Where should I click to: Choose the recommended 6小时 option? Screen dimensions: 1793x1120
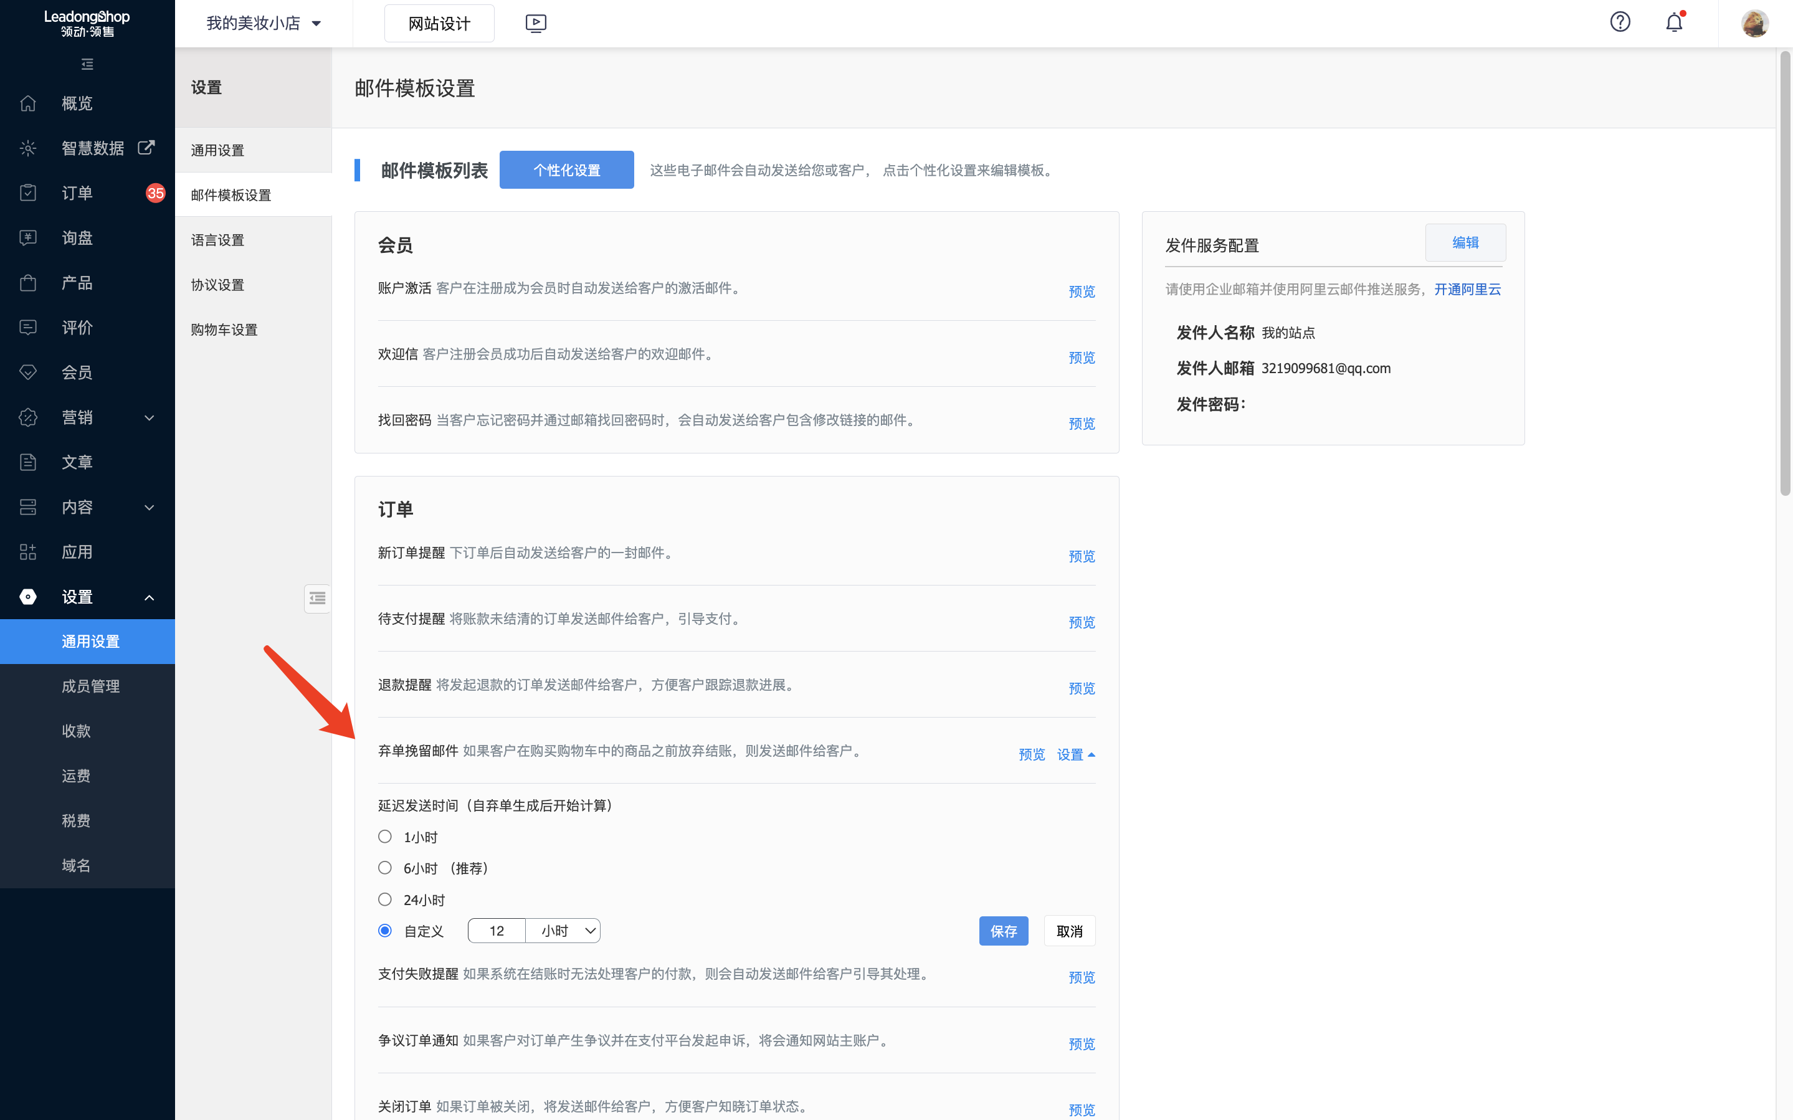(385, 867)
